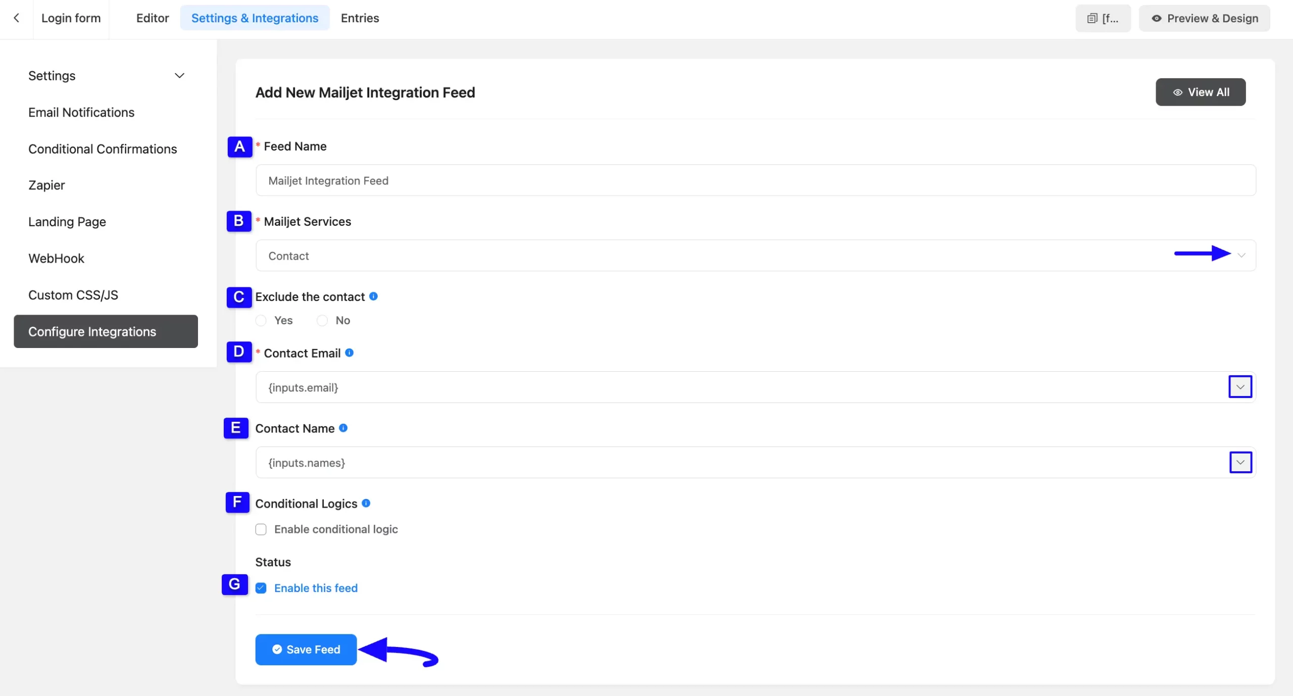The image size is (1293, 696).
Task: Select Yes for Exclude the contact
Action: 261,320
